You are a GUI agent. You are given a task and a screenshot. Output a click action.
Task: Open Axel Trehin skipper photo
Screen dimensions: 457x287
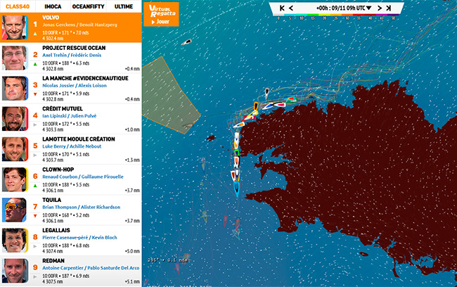[x=15, y=58]
